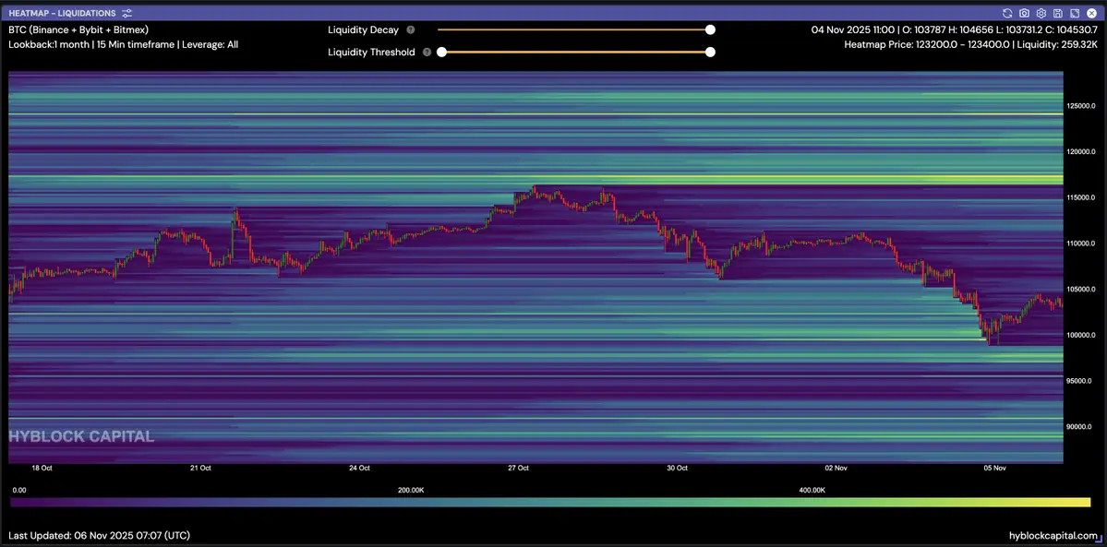Click the 100000.0 price axis label
1107x547 pixels.
click(x=1081, y=335)
